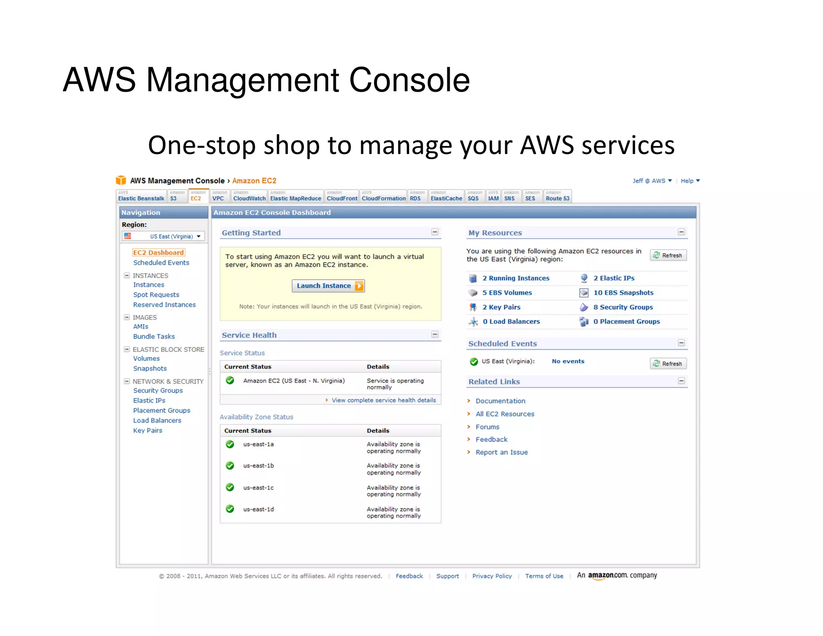Click the green check beside us-east-1c
Viewport: 823px width, 636px height.
230,487
